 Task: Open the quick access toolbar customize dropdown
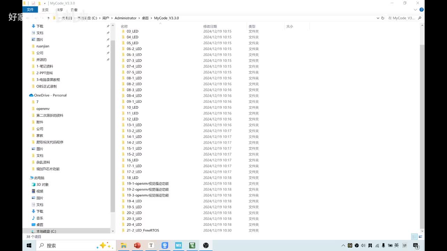tap(45, 3)
